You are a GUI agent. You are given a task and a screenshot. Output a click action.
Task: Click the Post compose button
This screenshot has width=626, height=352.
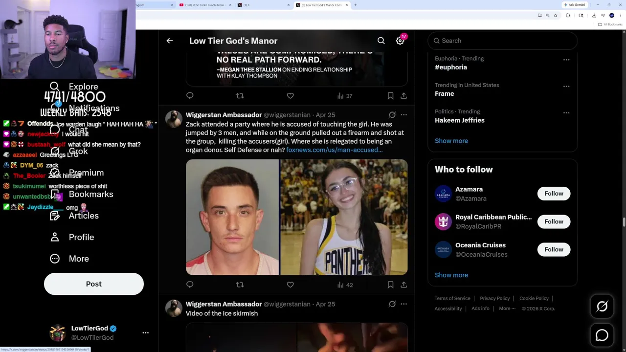[x=94, y=284]
